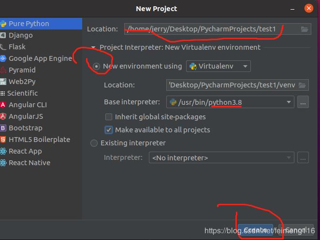Open the Base interpreter python3.8 dropdown
The width and height of the screenshot is (320, 240).
coord(289,102)
